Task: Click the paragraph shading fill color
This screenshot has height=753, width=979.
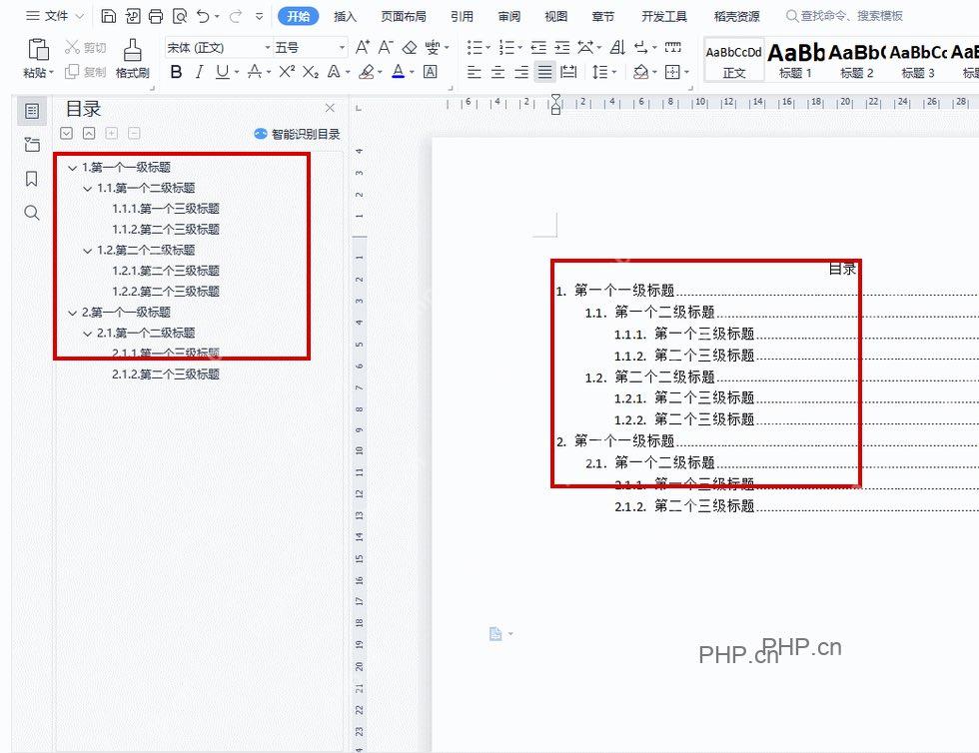Action: 640,73
